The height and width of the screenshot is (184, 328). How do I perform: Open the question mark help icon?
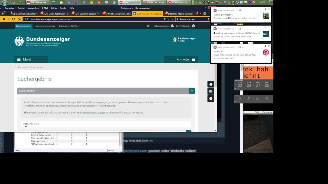point(211,98)
